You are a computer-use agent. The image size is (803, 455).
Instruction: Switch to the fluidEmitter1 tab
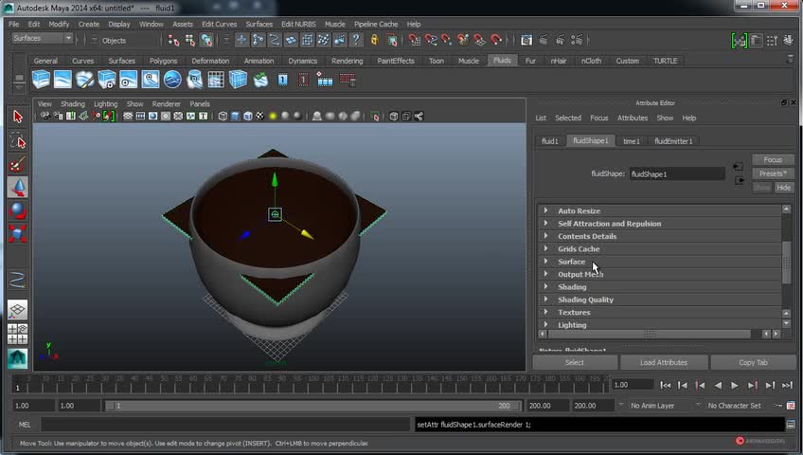coord(672,141)
